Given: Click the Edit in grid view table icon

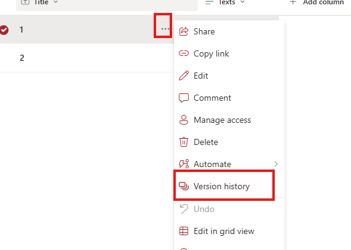Looking at the screenshot, I should [x=184, y=231].
